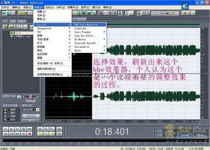Expand the 滤波器 (Filters) submenu
This screenshot has width=210, height=150.
[52, 47]
